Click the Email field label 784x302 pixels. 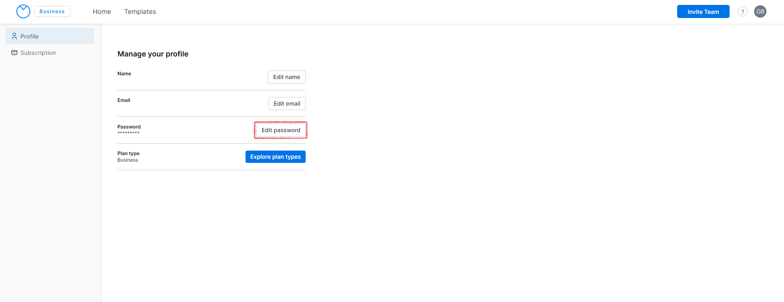point(124,100)
